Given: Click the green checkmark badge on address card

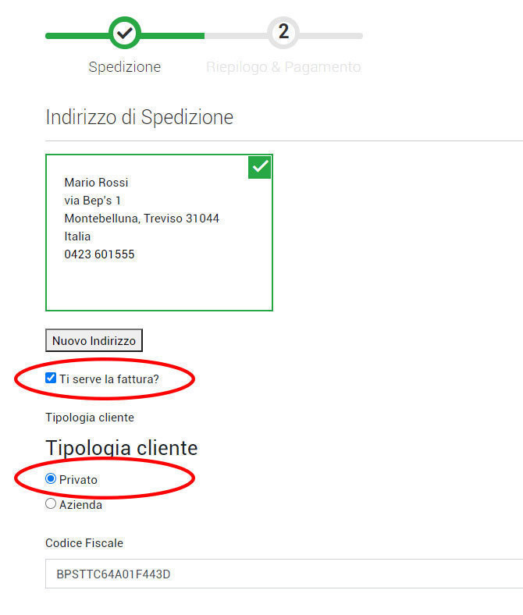Looking at the screenshot, I should (x=260, y=167).
